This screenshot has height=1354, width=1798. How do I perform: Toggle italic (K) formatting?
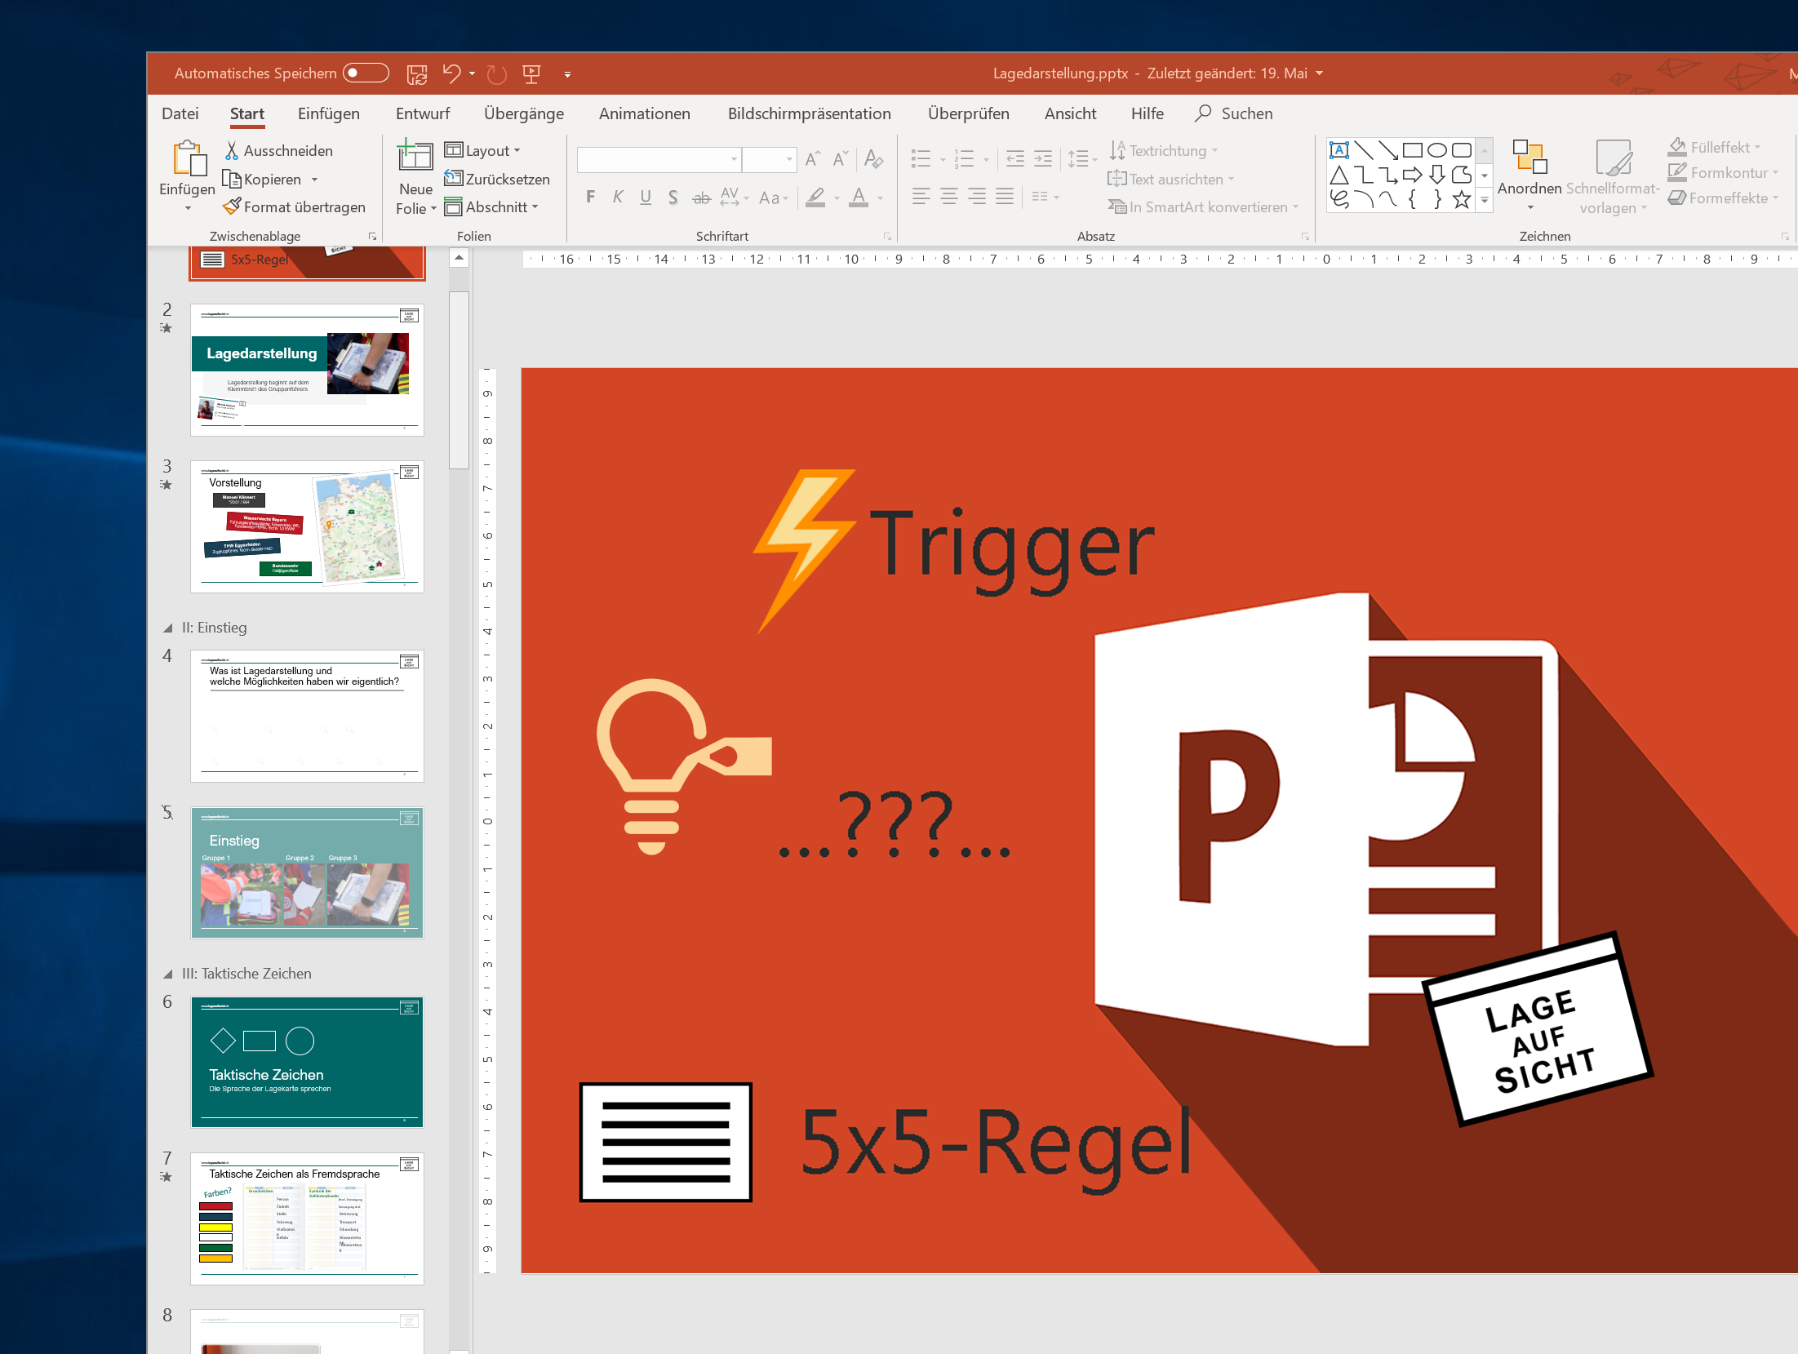pos(618,197)
